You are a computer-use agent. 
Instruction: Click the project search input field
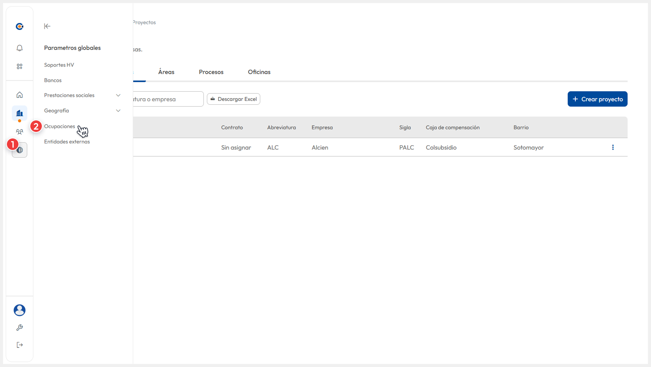click(x=167, y=99)
